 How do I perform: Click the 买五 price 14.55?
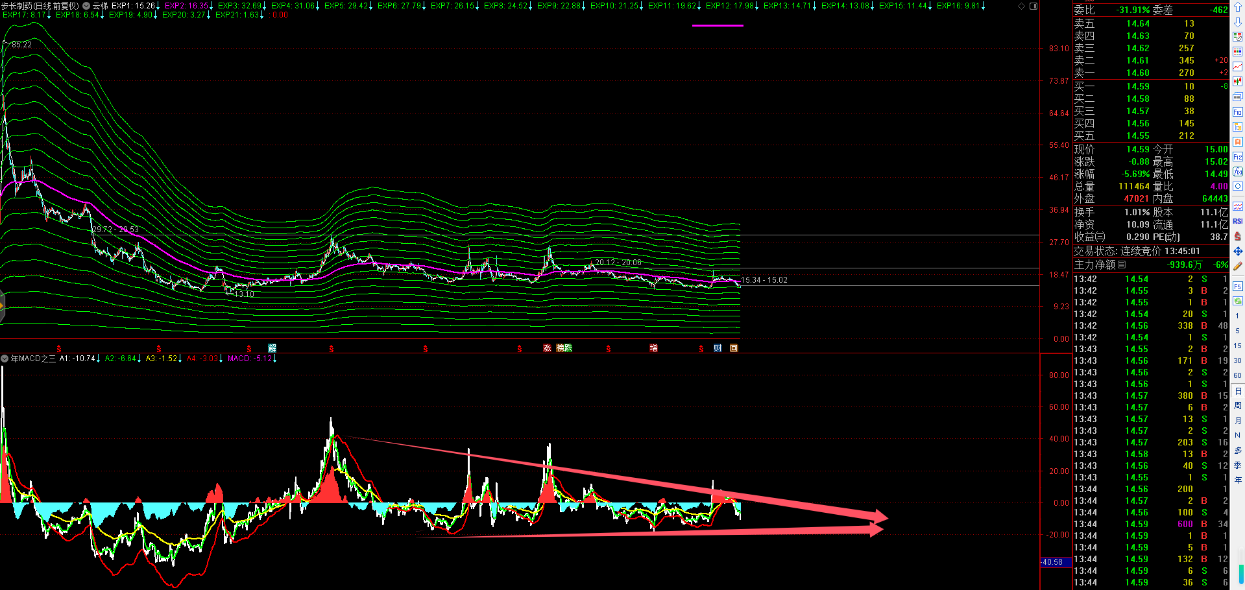pyautogui.click(x=1138, y=136)
